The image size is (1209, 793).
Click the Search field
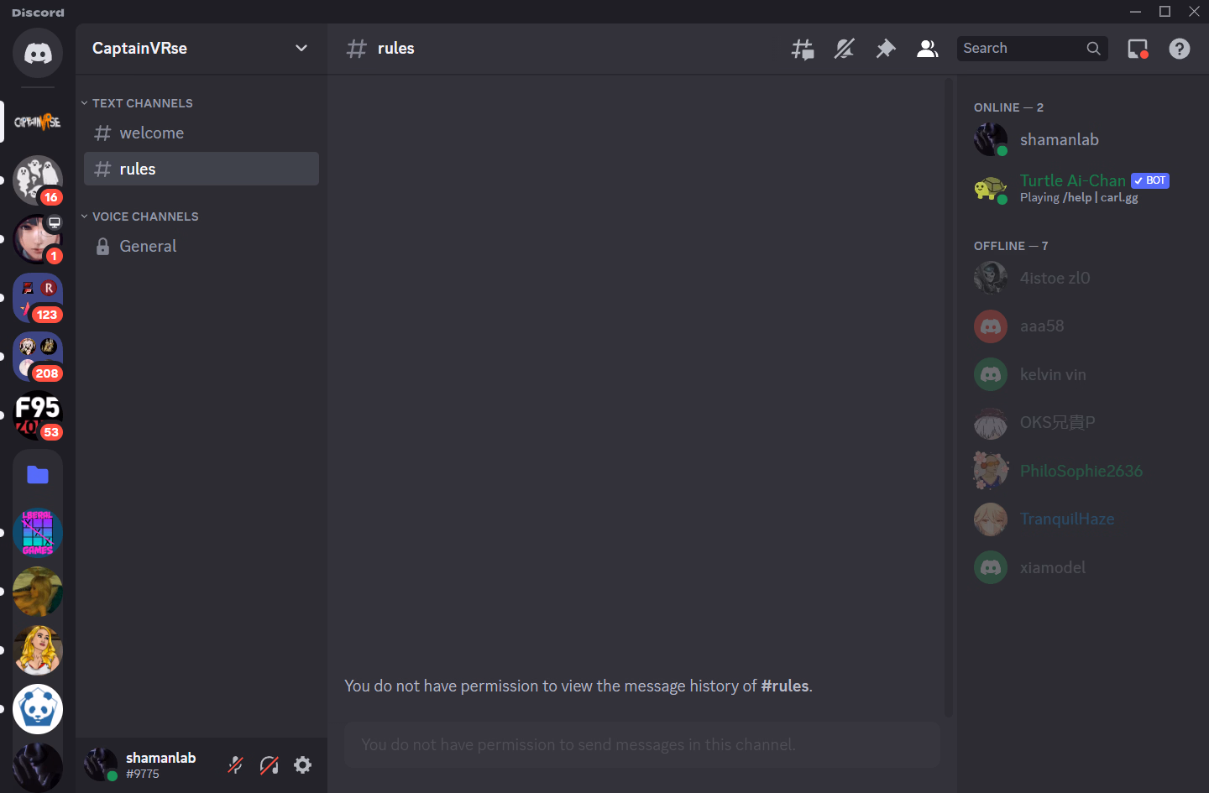pyautogui.click(x=1032, y=49)
